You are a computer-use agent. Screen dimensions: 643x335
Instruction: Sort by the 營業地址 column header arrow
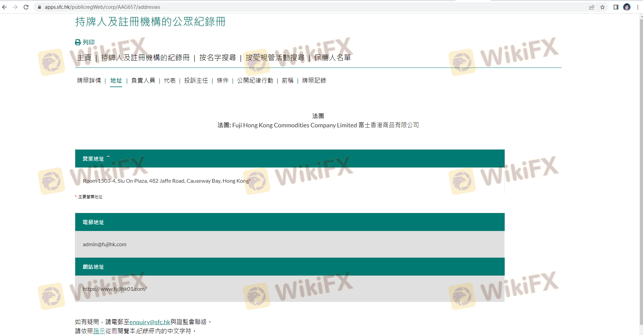(108, 156)
